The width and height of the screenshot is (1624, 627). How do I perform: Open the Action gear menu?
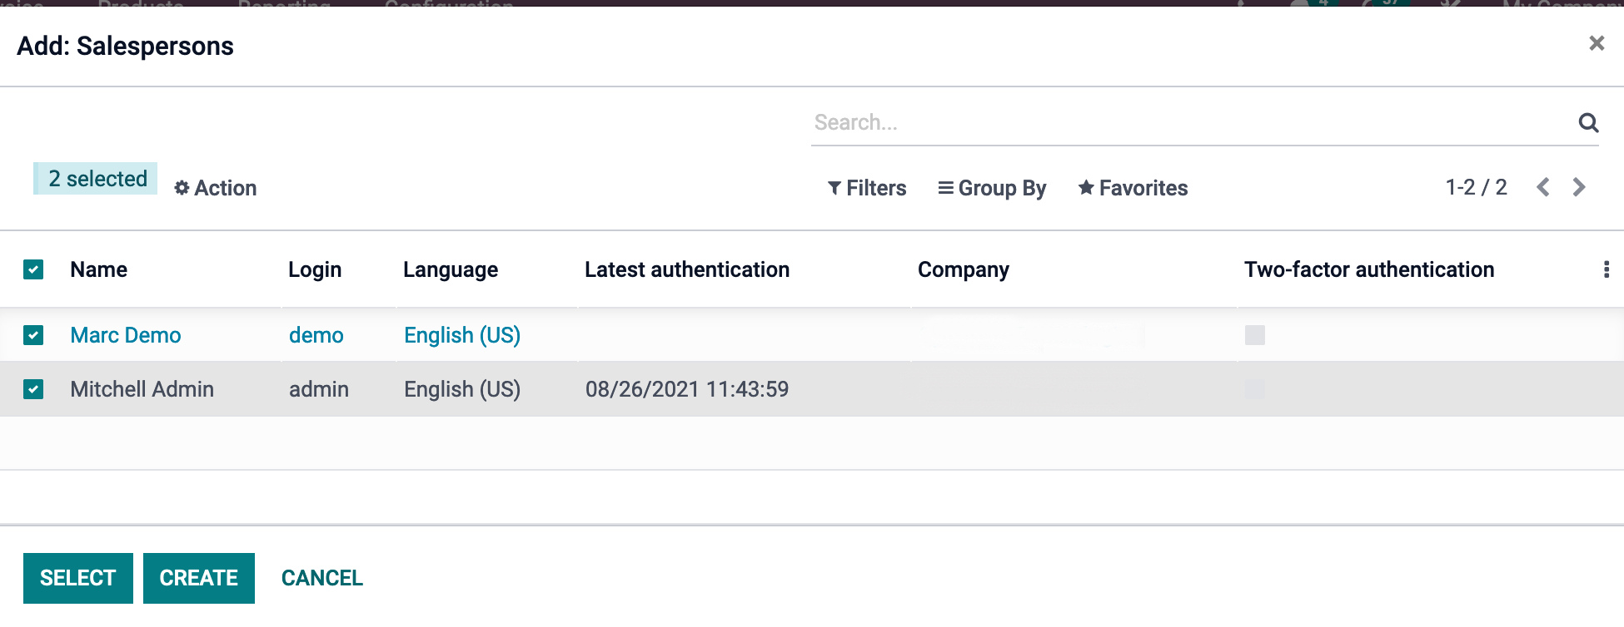tap(216, 188)
